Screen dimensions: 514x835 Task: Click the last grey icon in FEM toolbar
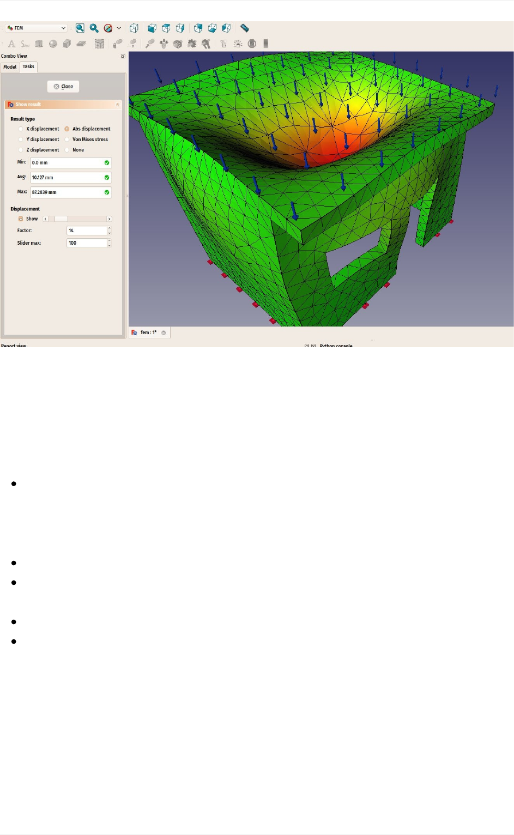[266, 44]
